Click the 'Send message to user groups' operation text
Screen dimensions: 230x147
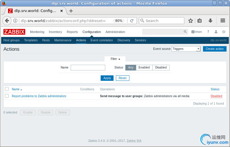click(121, 96)
